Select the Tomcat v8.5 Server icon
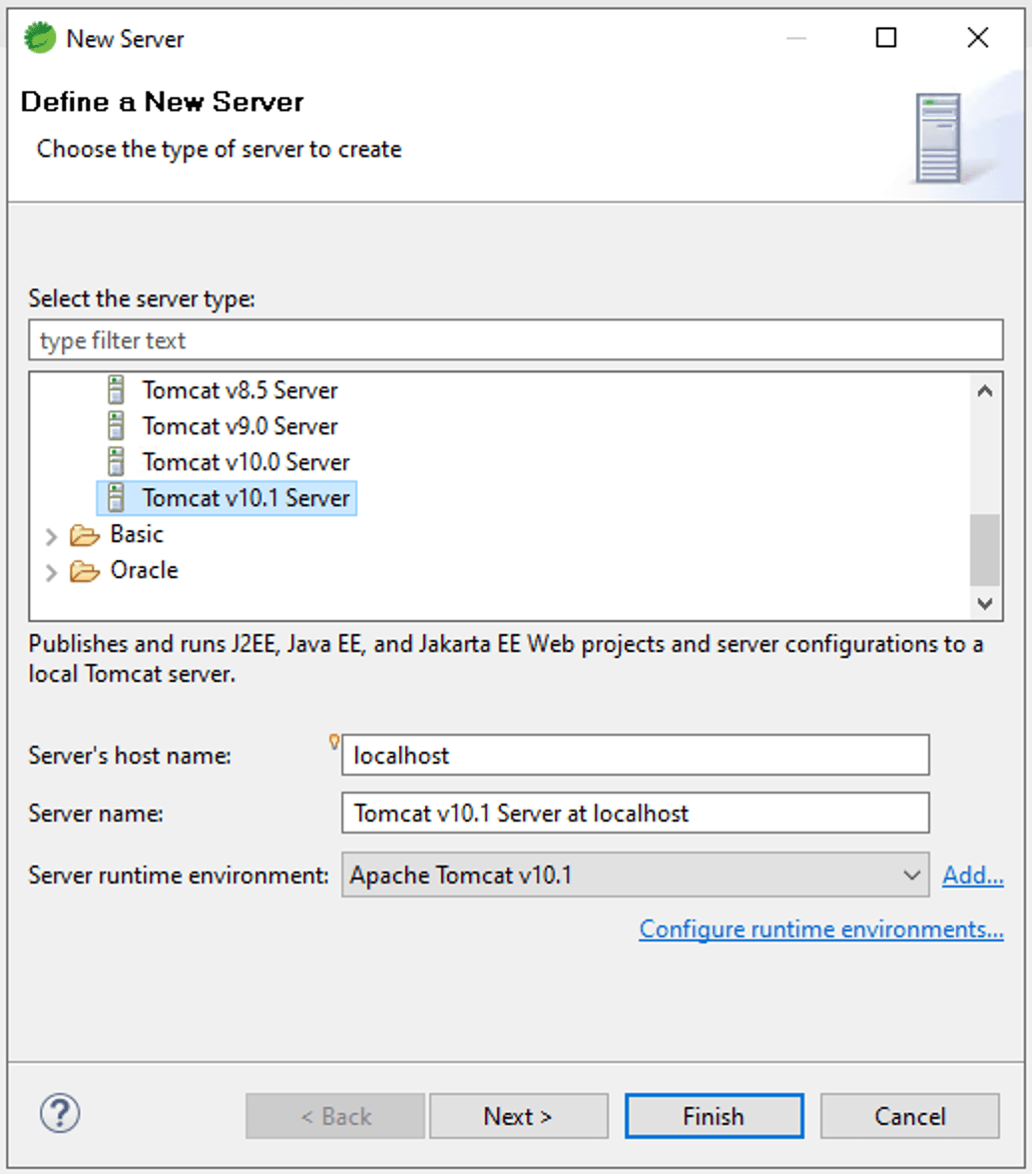Image resolution: width=1032 pixels, height=1174 pixels. point(116,390)
